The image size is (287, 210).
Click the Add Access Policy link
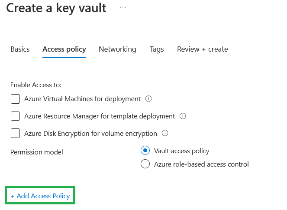[40, 196]
